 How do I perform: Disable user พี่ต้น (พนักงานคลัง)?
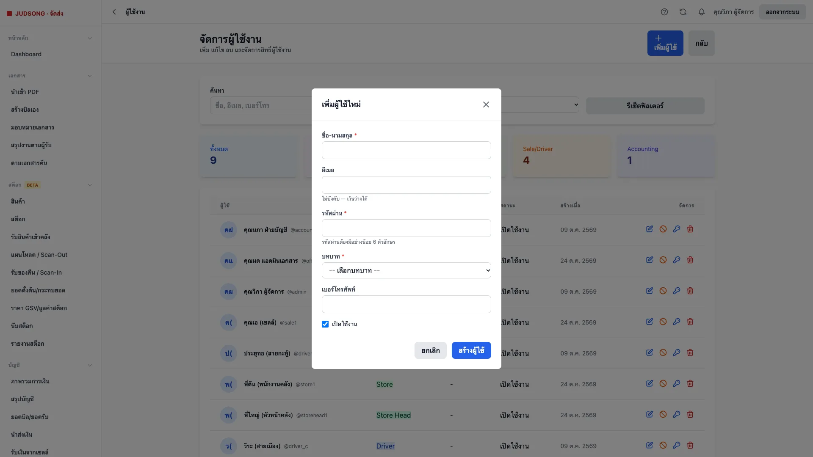click(663, 383)
